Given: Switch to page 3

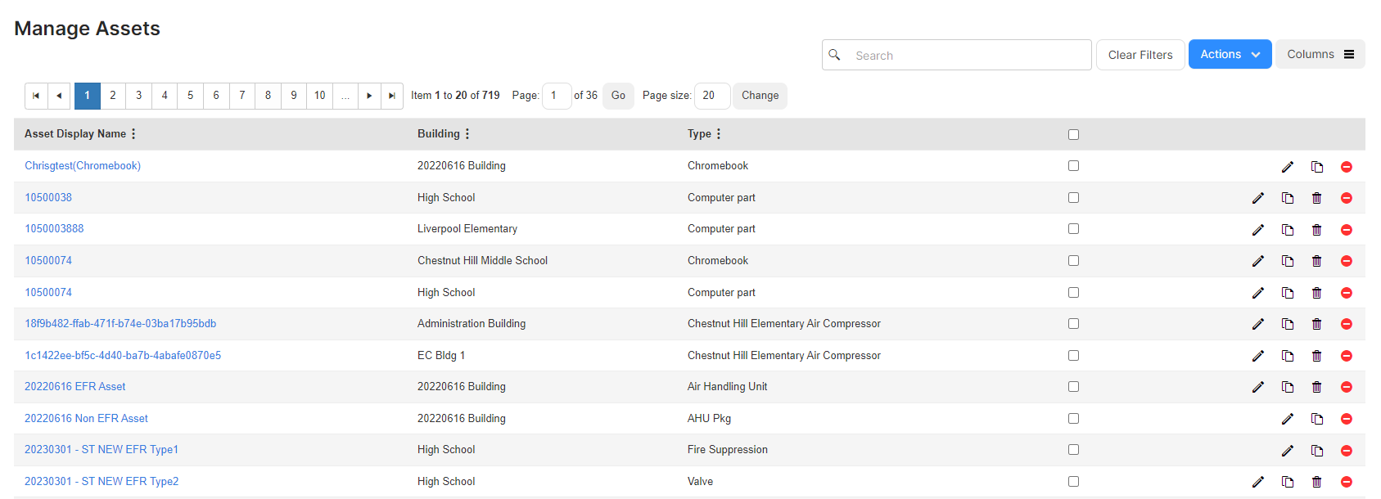Looking at the screenshot, I should [139, 96].
